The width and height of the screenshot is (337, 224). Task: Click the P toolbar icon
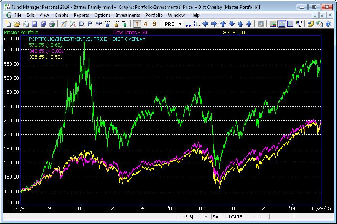(x=90, y=24)
